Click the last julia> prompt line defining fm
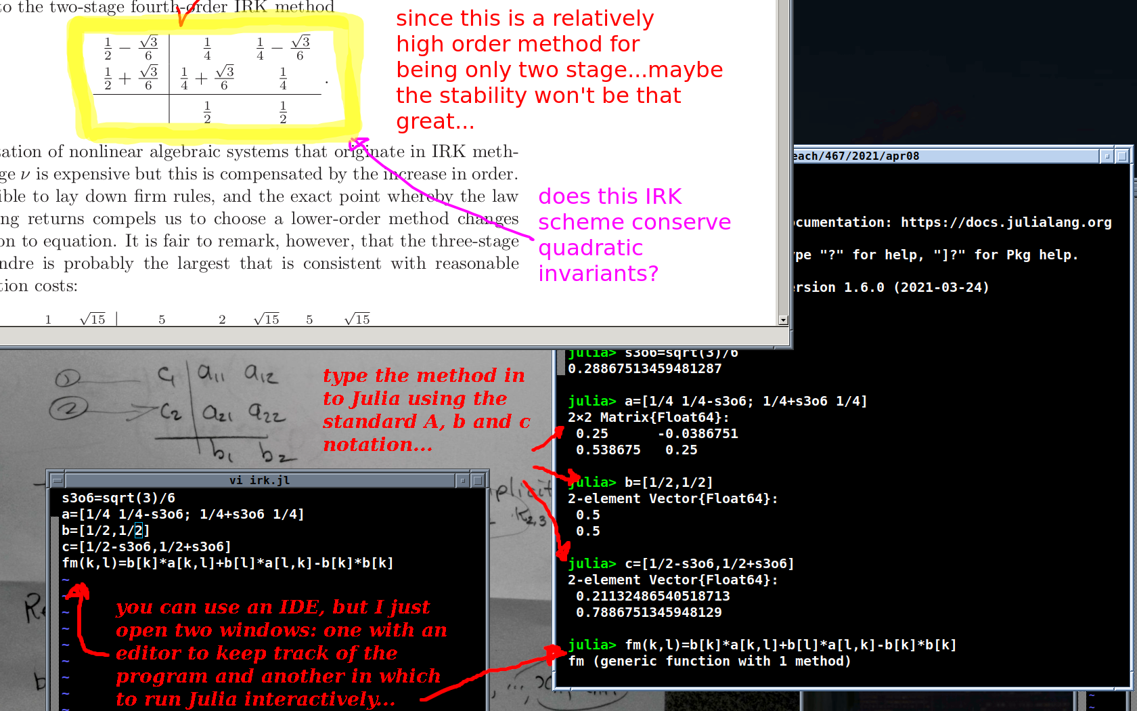1137x711 pixels. (x=761, y=645)
